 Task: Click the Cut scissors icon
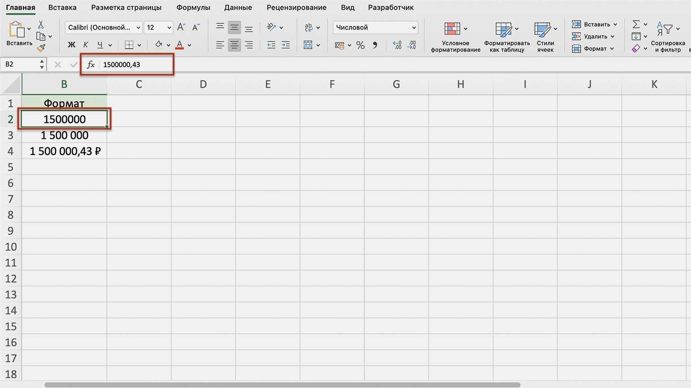tap(41, 25)
